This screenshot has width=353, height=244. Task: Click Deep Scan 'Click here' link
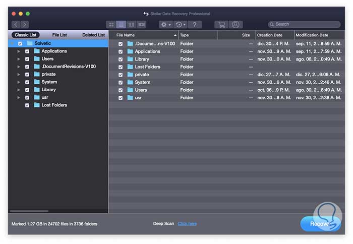187,224
